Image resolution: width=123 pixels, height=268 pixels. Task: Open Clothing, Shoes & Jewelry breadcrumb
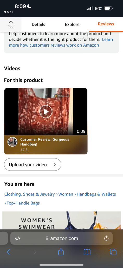click(30, 194)
